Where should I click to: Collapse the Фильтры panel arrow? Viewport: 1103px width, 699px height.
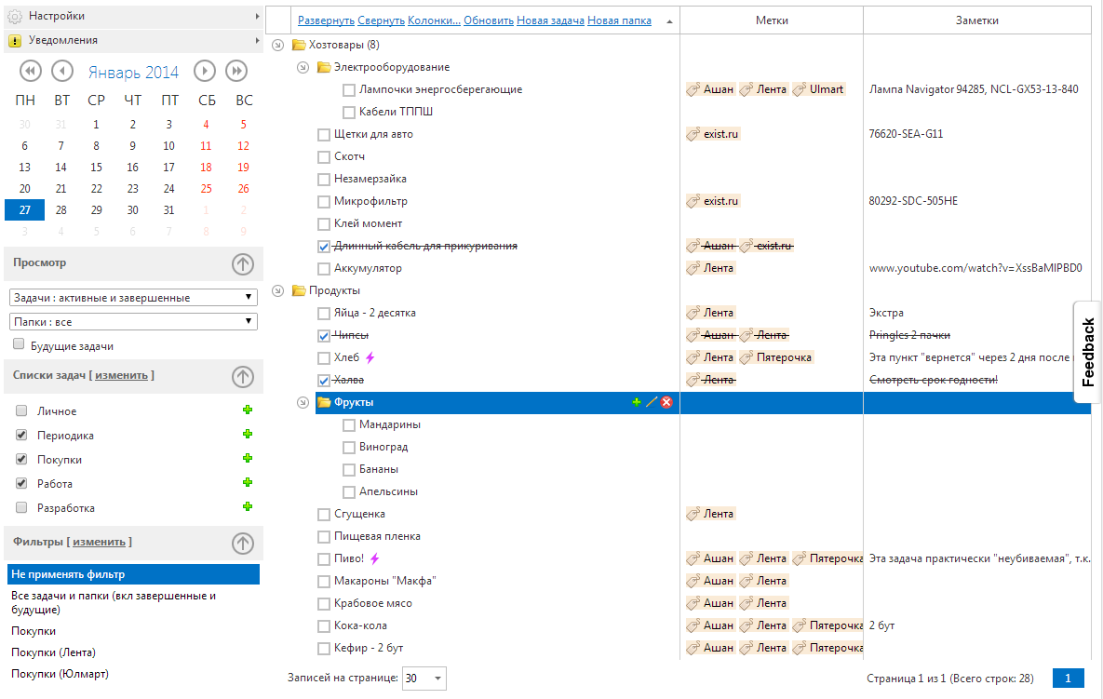tap(243, 544)
